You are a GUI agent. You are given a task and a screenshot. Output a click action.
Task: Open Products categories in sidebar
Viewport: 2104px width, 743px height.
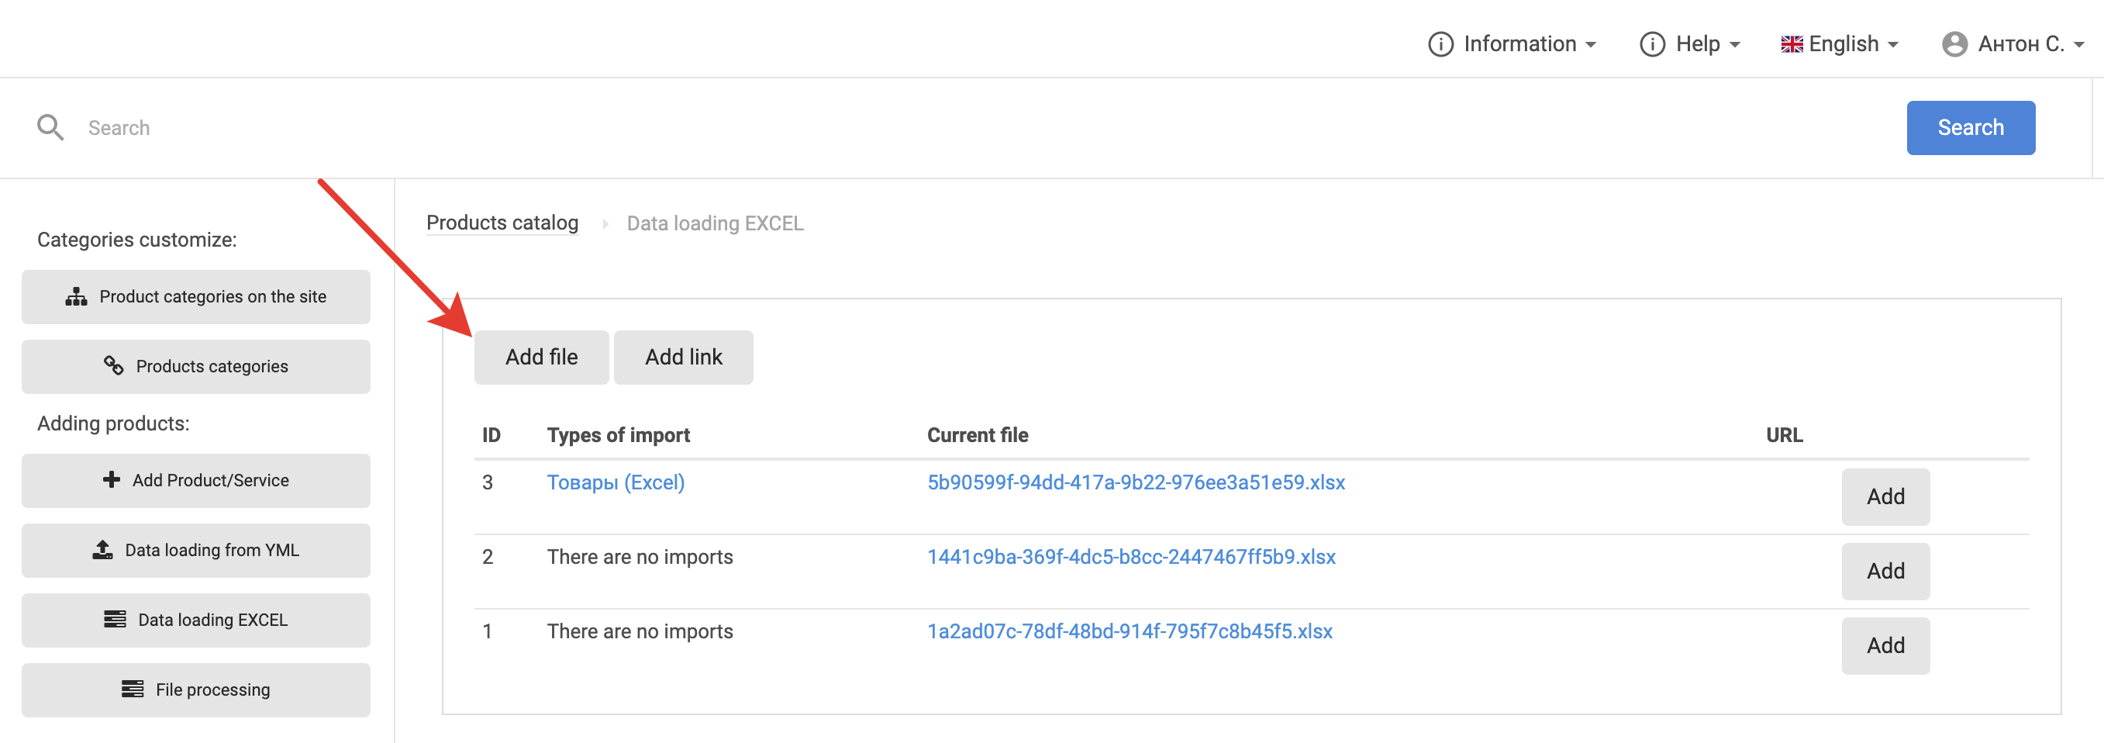pos(196,366)
